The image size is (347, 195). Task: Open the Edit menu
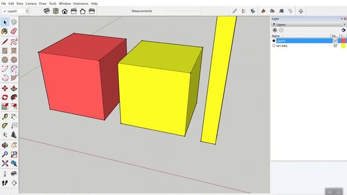point(11,4)
